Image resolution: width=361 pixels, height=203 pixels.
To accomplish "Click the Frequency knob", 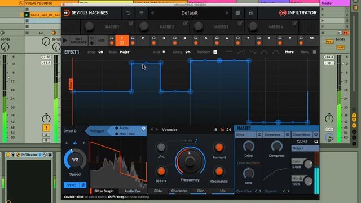I will (190, 161).
